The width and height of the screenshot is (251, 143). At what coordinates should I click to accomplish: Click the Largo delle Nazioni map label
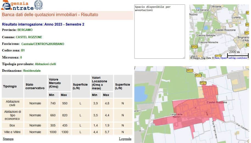click(177, 116)
